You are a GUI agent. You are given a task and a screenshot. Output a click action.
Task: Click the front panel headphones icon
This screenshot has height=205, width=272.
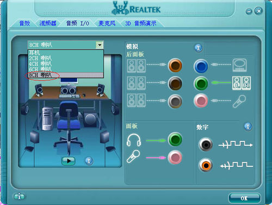tap(134, 140)
